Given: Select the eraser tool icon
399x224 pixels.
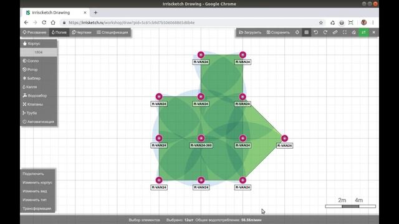Looking at the screenshot, I should point(354,32).
